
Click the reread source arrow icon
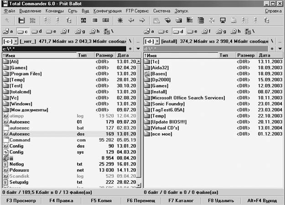pos(7,20)
